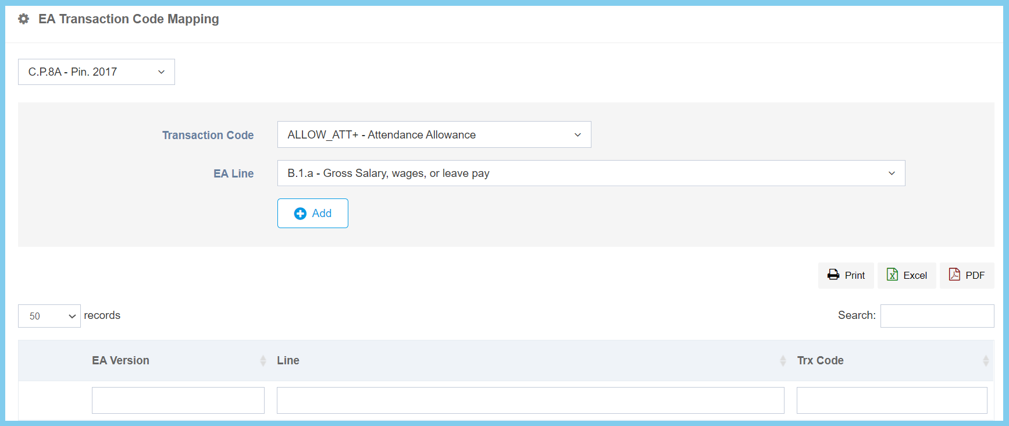Focus the Search text box
1009x426 pixels.
point(937,316)
